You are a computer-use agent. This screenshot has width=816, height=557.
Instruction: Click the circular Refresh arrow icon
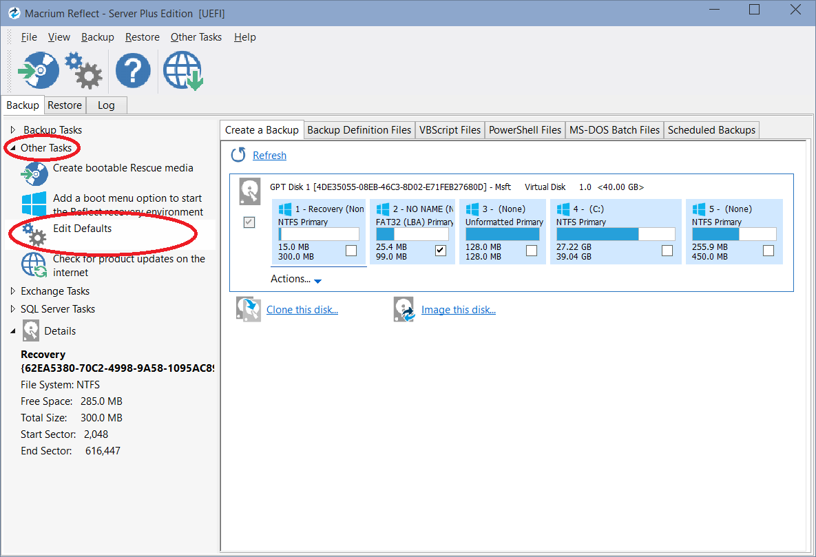pos(238,155)
